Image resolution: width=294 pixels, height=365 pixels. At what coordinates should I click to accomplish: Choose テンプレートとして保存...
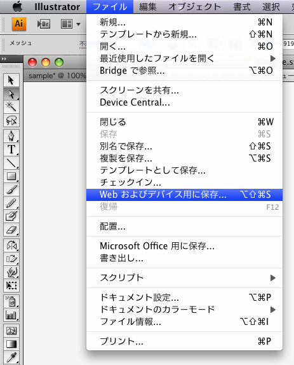(185, 170)
